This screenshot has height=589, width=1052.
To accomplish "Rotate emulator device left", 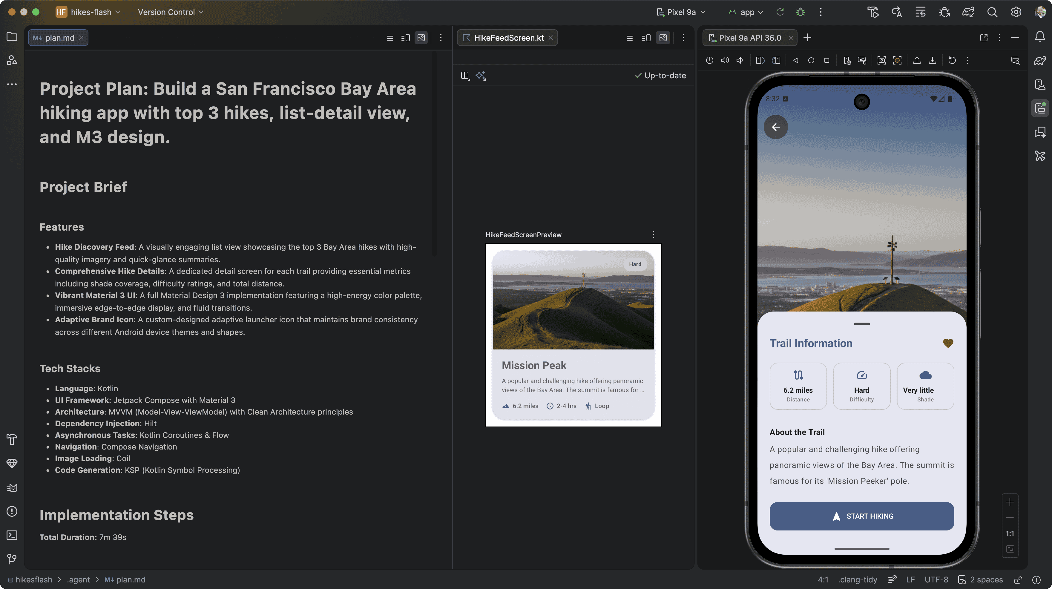I will point(760,60).
